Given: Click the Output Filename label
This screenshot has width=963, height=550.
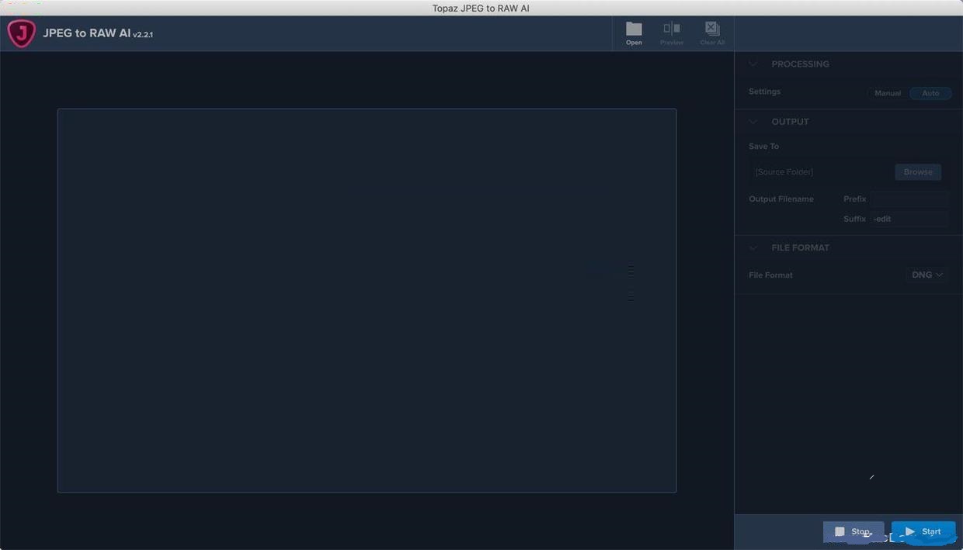Looking at the screenshot, I should point(781,199).
